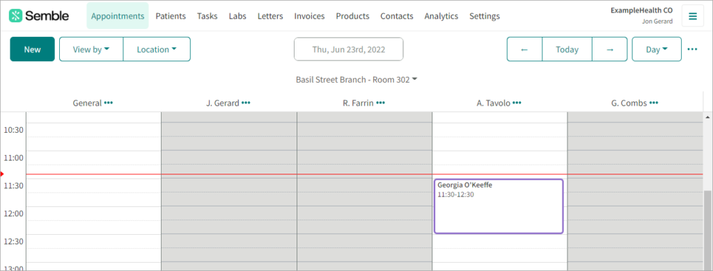This screenshot has height=271, width=713.
Task: Open the Day view dropdown
Action: tap(657, 49)
